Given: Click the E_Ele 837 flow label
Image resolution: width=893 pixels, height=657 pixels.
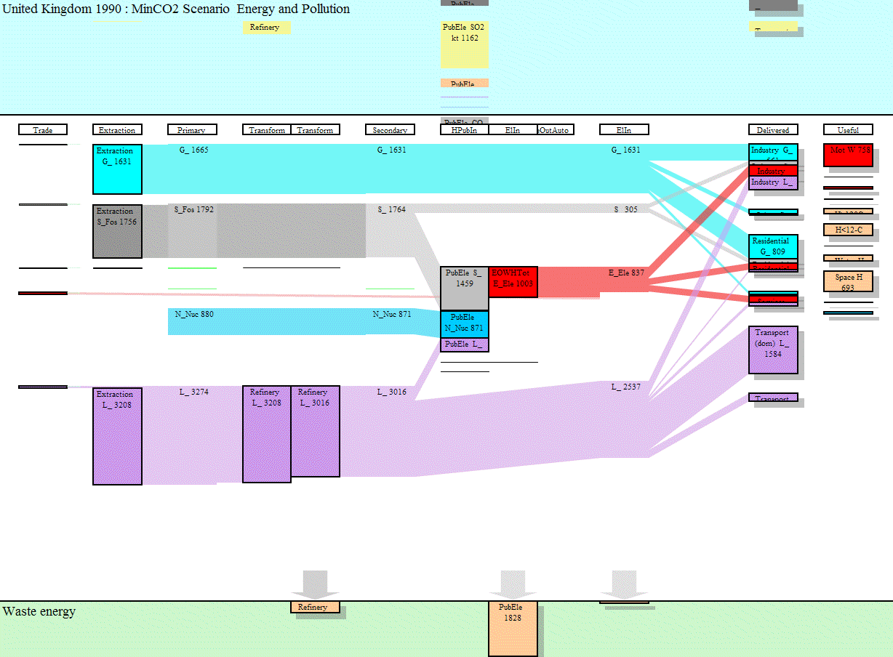Looking at the screenshot, I should coord(627,273).
